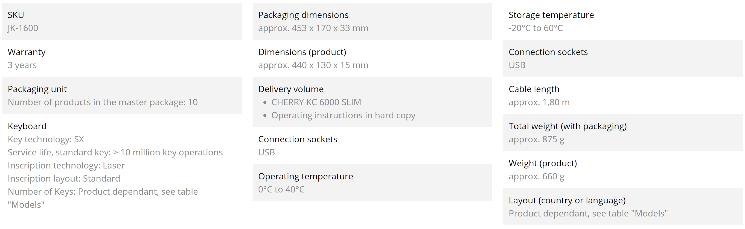The width and height of the screenshot is (745, 229).
Task: Click the Operating temperature heading
Action: coord(305,176)
